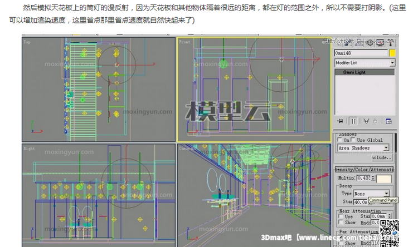Click the Pin Stack icon
The width and height of the screenshot is (418, 247).
pyautogui.click(x=340, y=121)
